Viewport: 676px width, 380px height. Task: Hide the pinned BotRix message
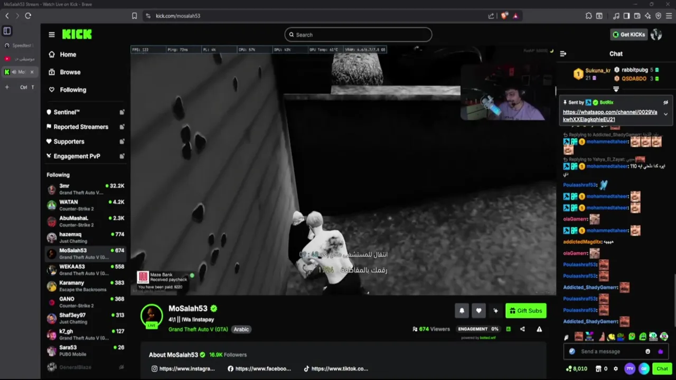pyautogui.click(x=665, y=102)
